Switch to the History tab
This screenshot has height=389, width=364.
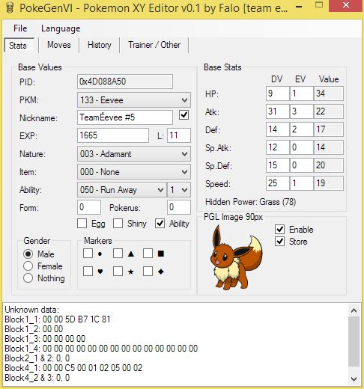coord(100,45)
